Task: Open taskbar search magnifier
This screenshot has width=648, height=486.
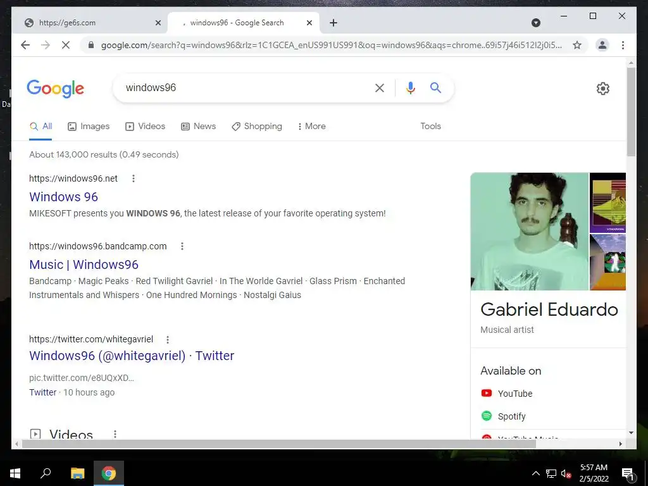Action: pyautogui.click(x=46, y=473)
